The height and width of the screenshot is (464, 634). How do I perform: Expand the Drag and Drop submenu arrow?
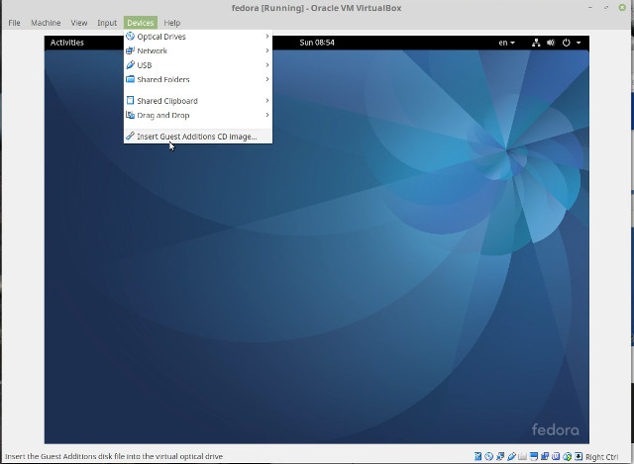[267, 115]
